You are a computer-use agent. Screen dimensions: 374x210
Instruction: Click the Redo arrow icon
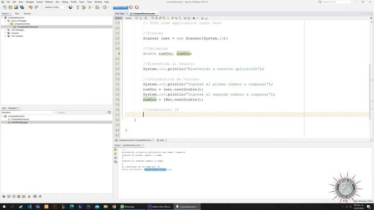[x=36, y=8]
